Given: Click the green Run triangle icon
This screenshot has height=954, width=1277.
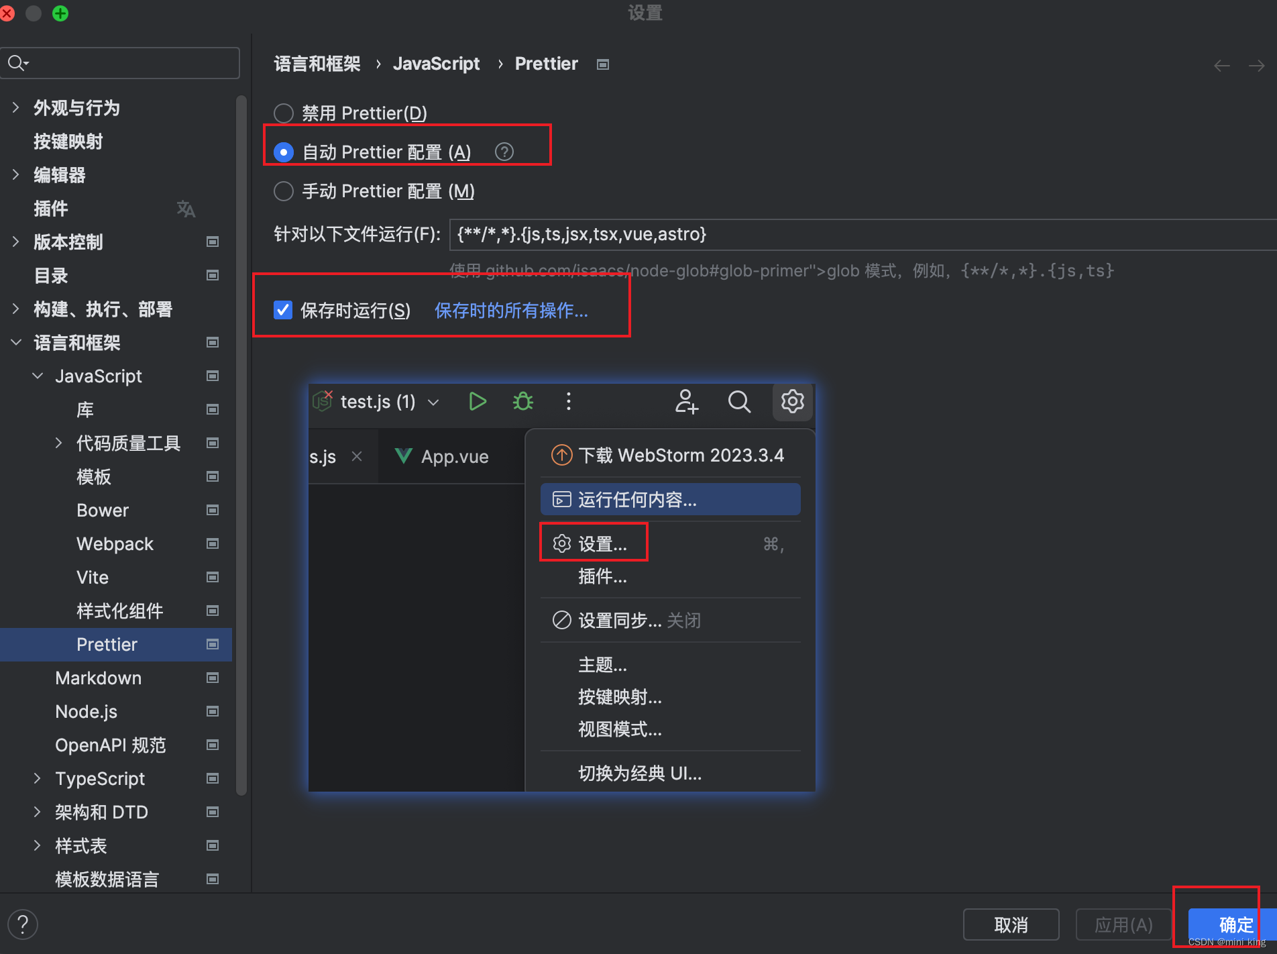Looking at the screenshot, I should point(478,401).
